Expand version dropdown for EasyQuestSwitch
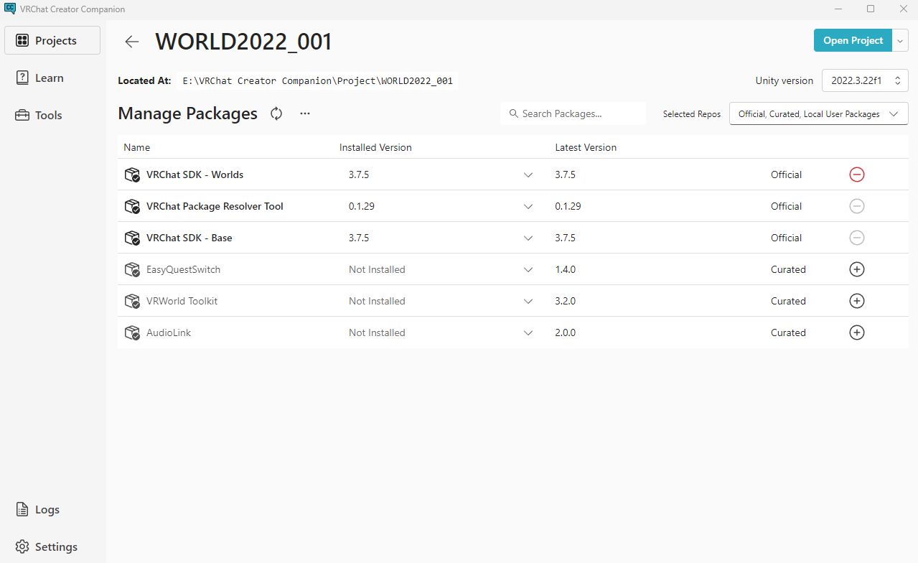The image size is (918, 563). 528,269
